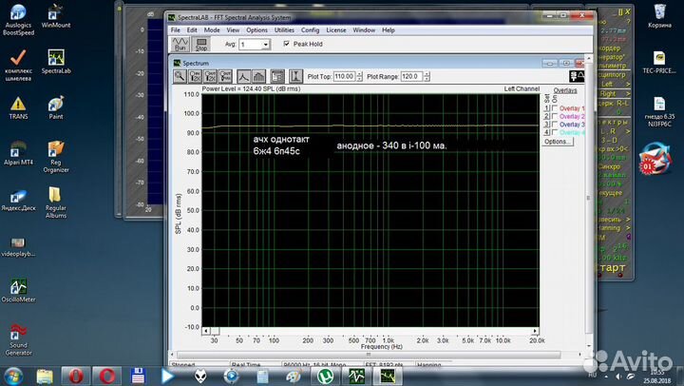Click the Run button in SpectraLAB toolbar
Viewport: 684px width, 386px height.
[180, 44]
